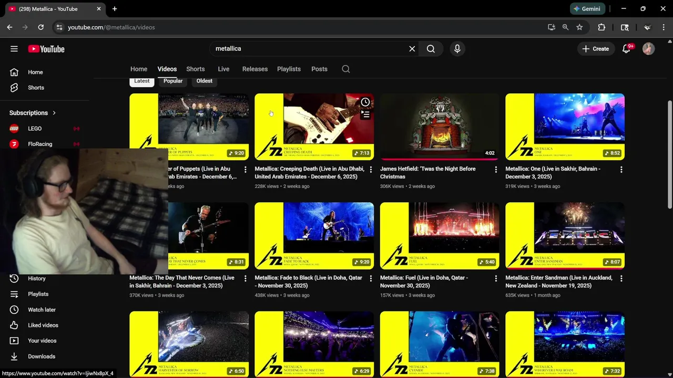The image size is (673, 378).
Task: Open the browser extensions puzzle icon
Action: [x=601, y=27]
